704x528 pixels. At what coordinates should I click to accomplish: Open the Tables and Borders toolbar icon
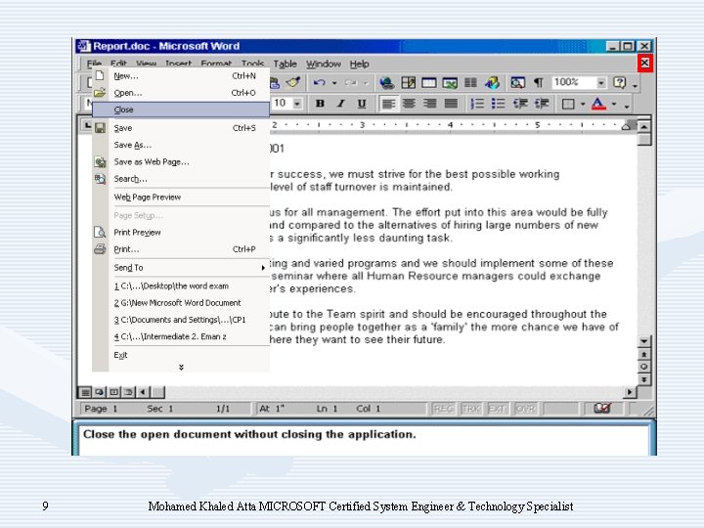pos(408,82)
